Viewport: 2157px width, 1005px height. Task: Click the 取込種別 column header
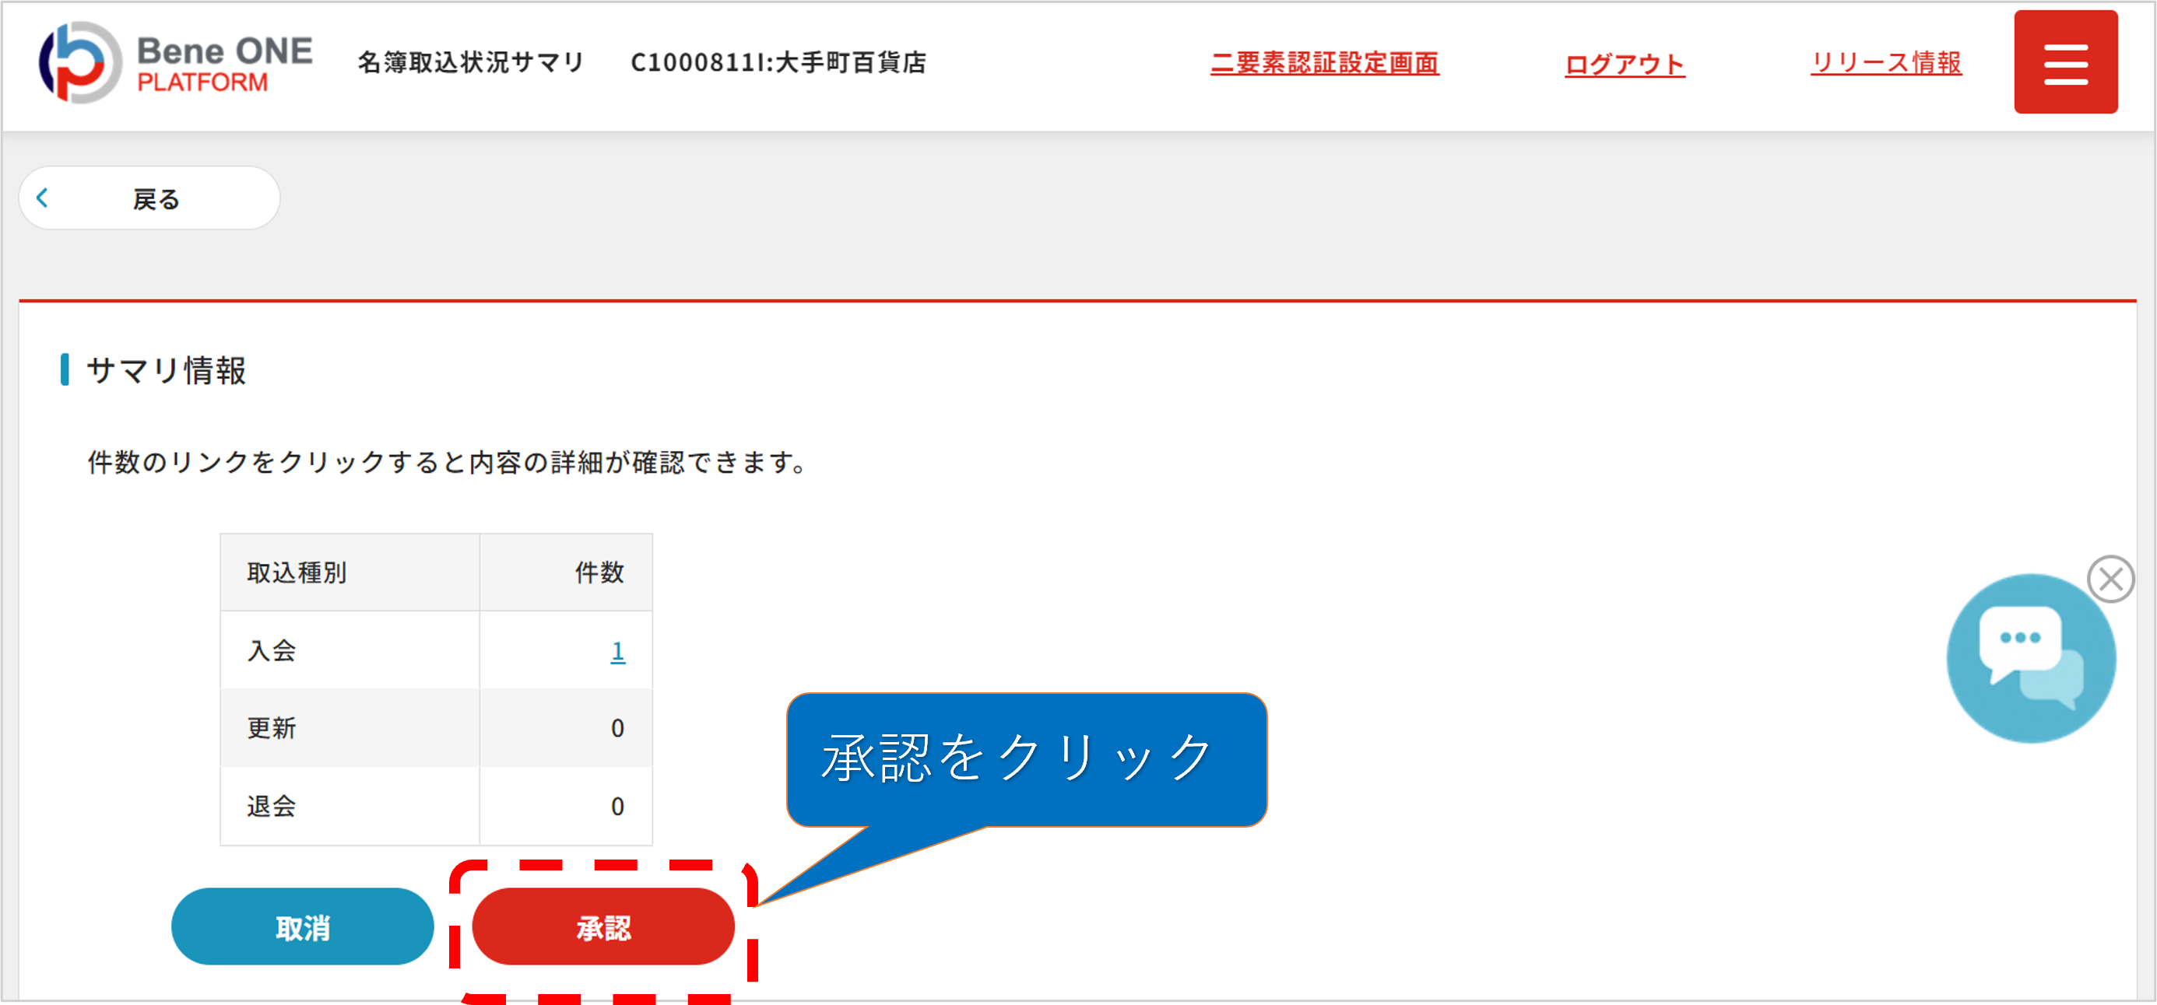coord(297,573)
